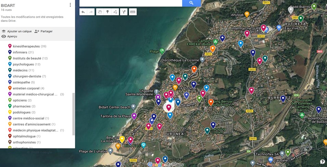
Task: Click the La Pizzeria restaurant marker
Action: tap(175, 87)
